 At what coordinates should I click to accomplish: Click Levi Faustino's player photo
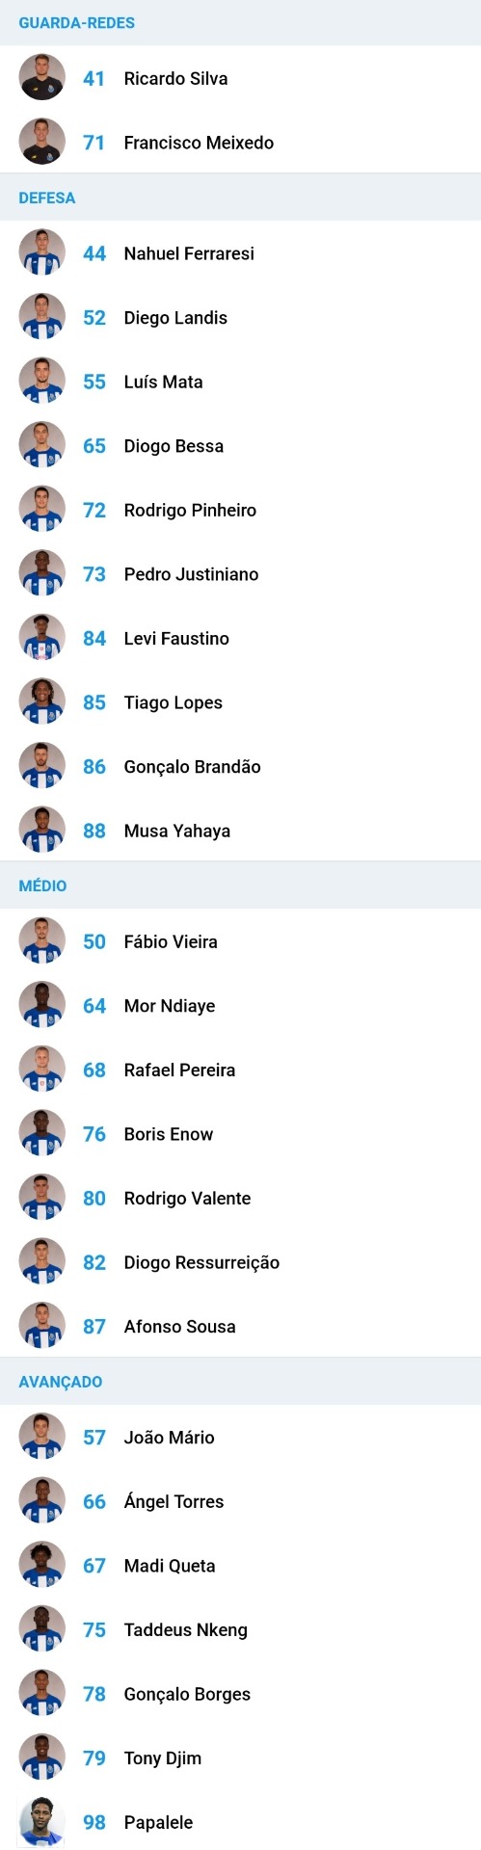click(41, 637)
